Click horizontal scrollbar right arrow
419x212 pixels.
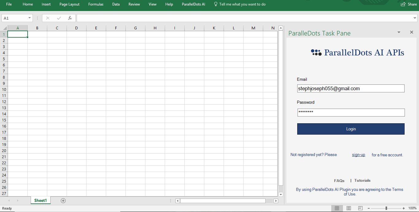(276, 201)
